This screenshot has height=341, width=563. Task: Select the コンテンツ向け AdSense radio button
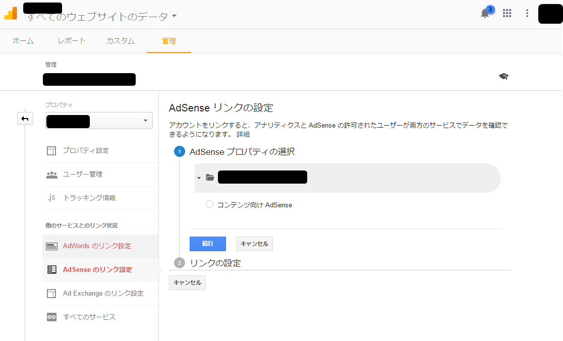coord(209,204)
